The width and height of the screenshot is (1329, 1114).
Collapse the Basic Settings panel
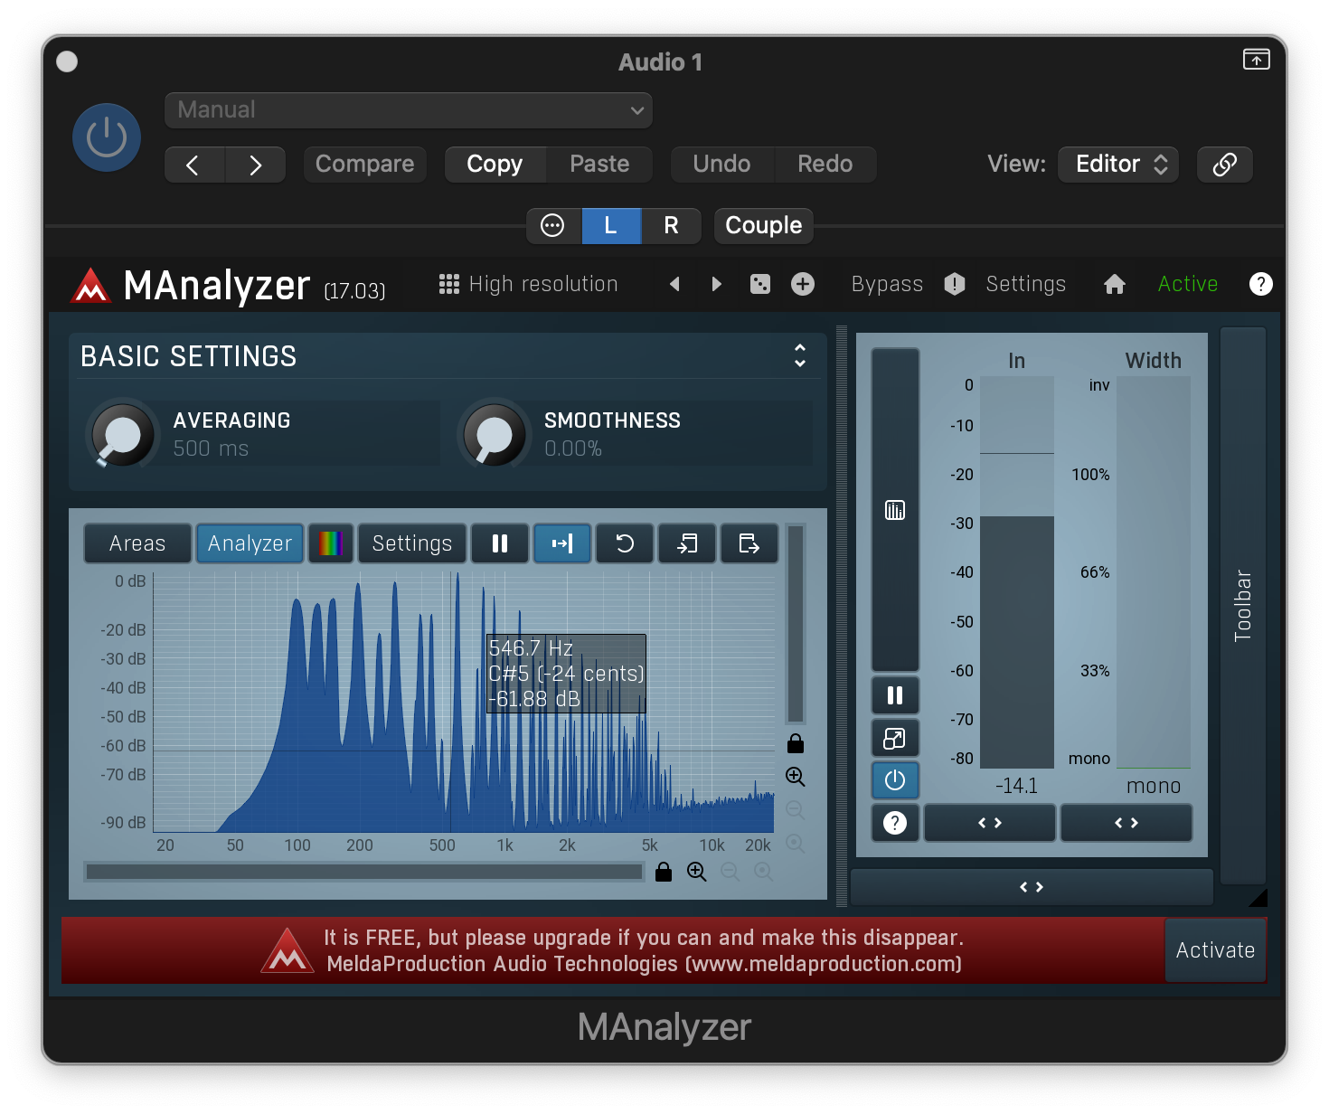click(799, 355)
